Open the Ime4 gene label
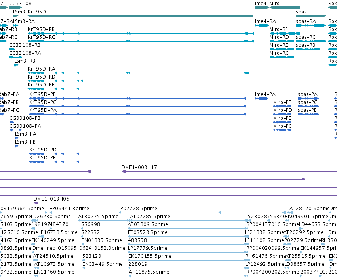This screenshot has width=337, height=278. pyautogui.click(x=261, y=4)
